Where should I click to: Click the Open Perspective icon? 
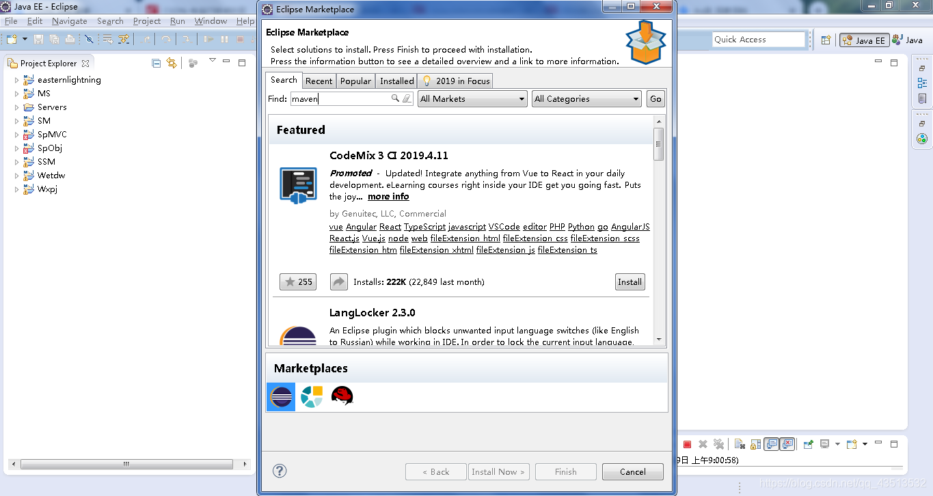[826, 40]
